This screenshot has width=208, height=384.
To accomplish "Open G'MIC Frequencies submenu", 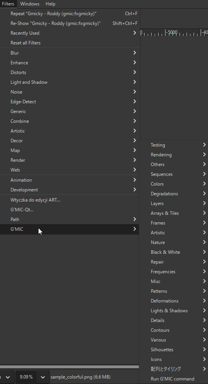I will click(173, 272).
